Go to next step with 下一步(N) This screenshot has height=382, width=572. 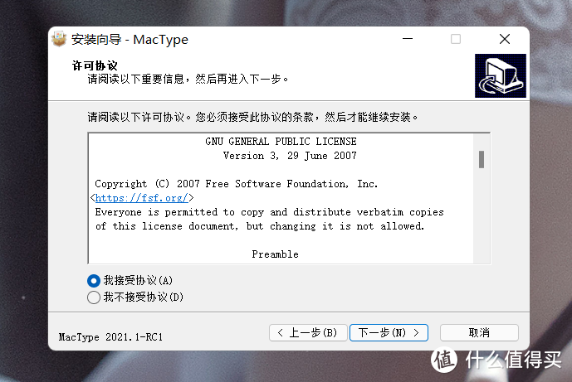click(x=389, y=332)
